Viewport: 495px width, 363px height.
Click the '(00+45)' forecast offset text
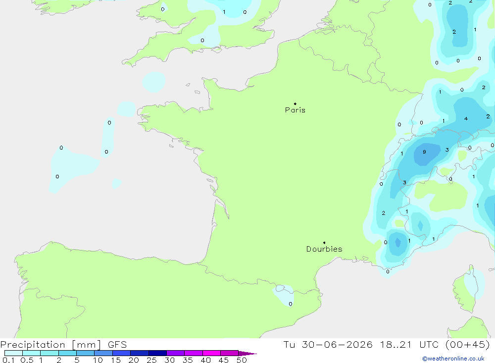(x=468, y=345)
